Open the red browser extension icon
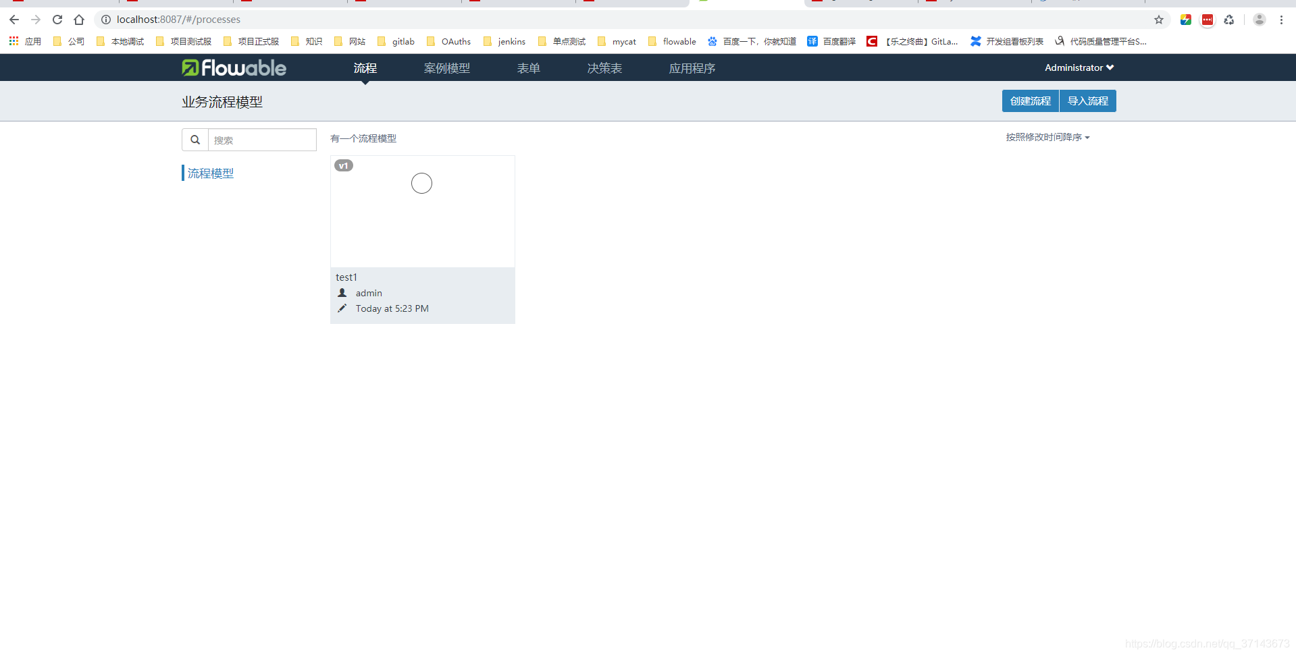 click(x=1208, y=20)
